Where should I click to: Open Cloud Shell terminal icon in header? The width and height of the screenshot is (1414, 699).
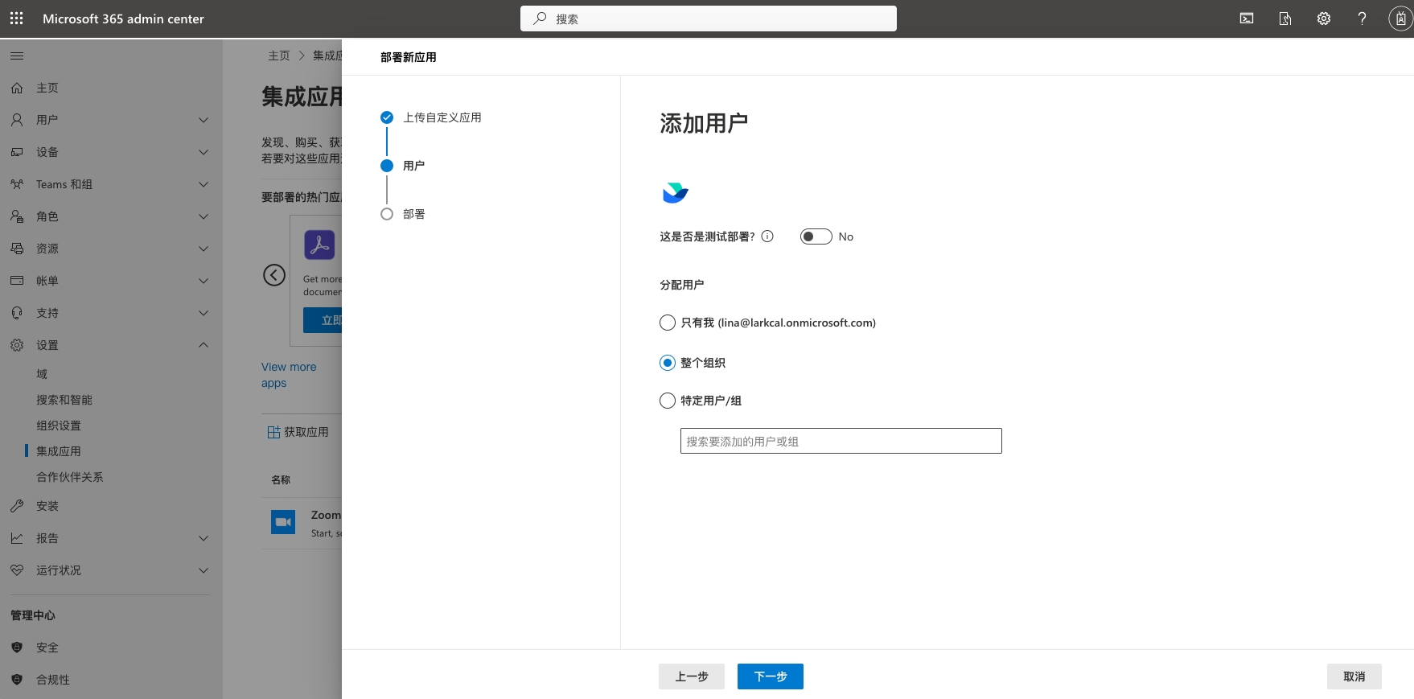pyautogui.click(x=1247, y=19)
